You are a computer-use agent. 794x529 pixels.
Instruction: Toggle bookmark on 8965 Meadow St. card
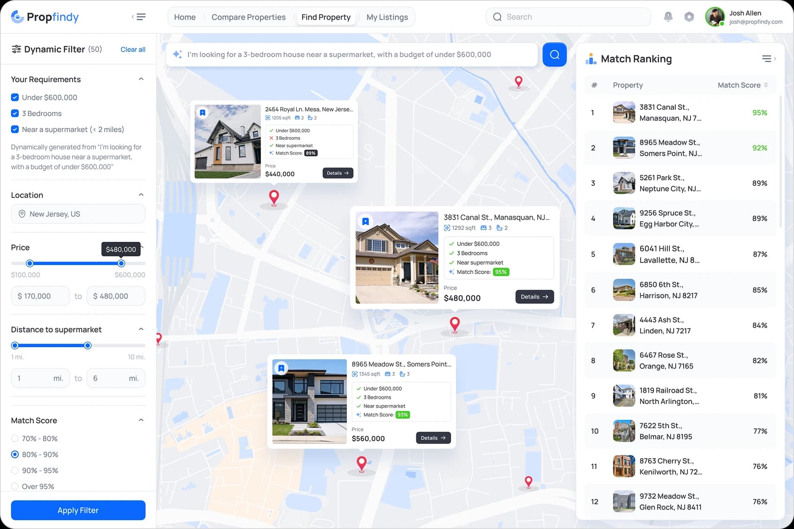pyautogui.click(x=281, y=368)
